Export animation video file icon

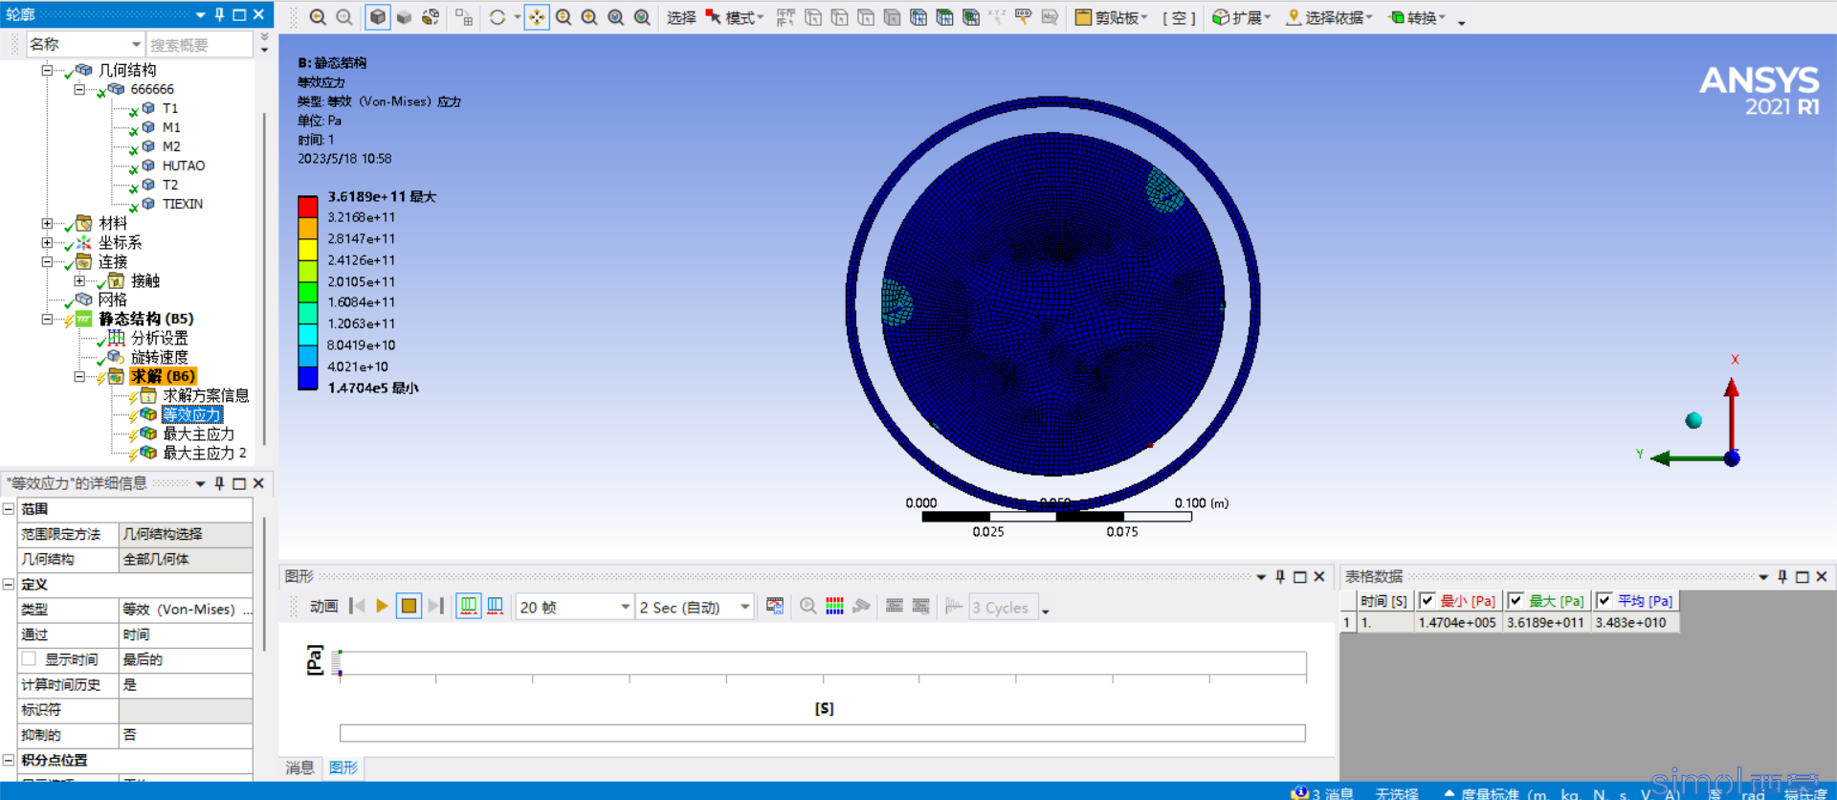(775, 606)
